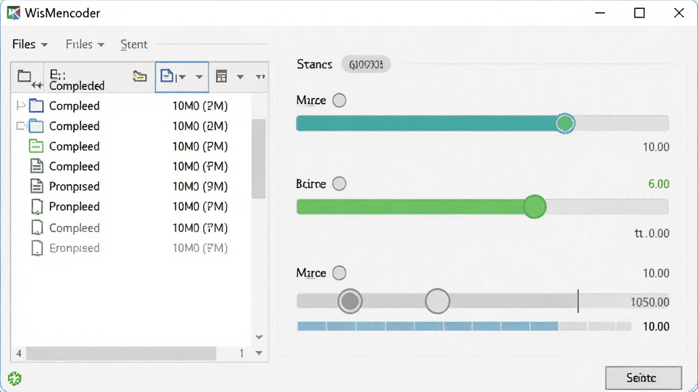Viewport: 698px width, 392px height.
Task: Open the black Files menu
Action: point(30,44)
